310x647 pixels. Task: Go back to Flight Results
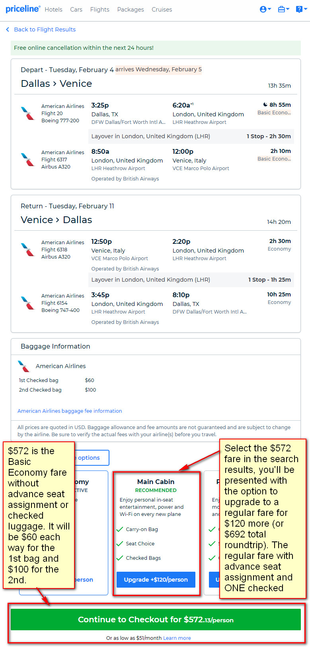pyautogui.click(x=45, y=29)
